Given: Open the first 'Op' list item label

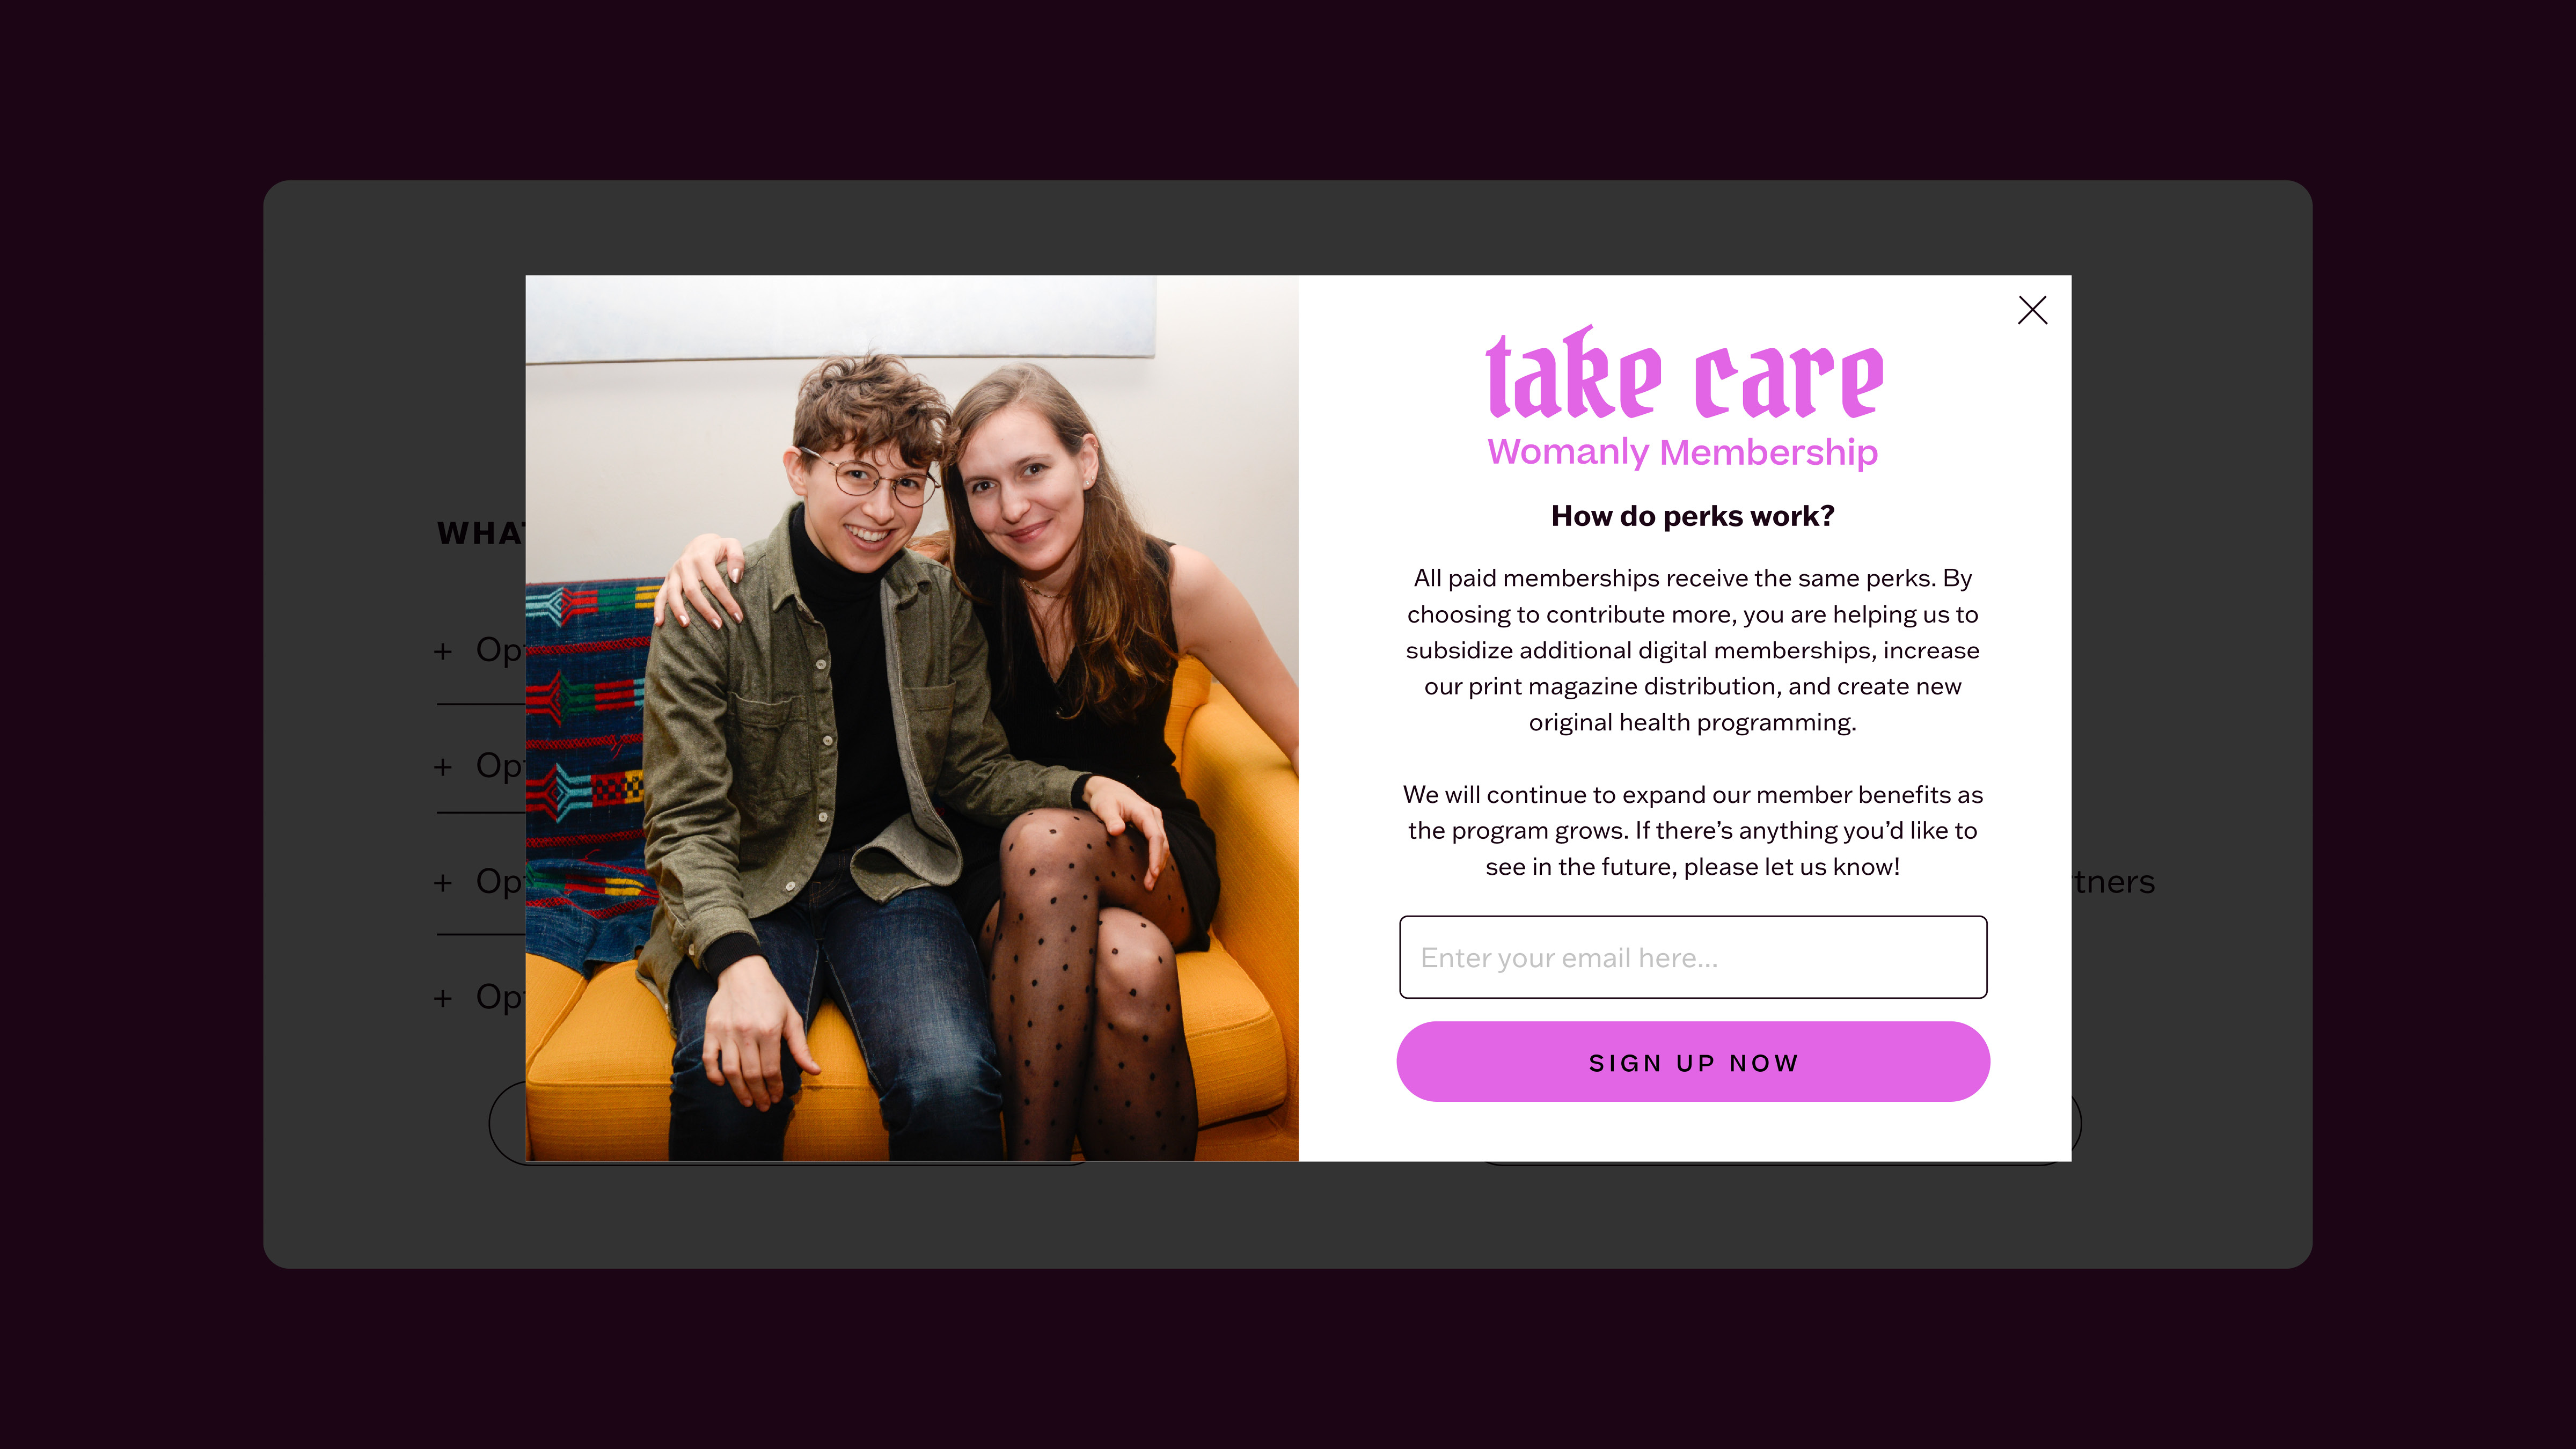Looking at the screenshot, I should [x=500, y=651].
